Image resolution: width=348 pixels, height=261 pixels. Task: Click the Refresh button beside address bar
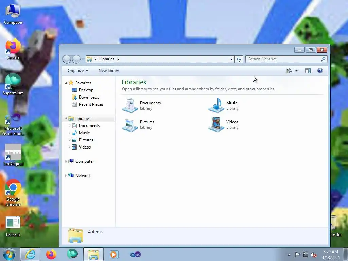(x=239, y=59)
